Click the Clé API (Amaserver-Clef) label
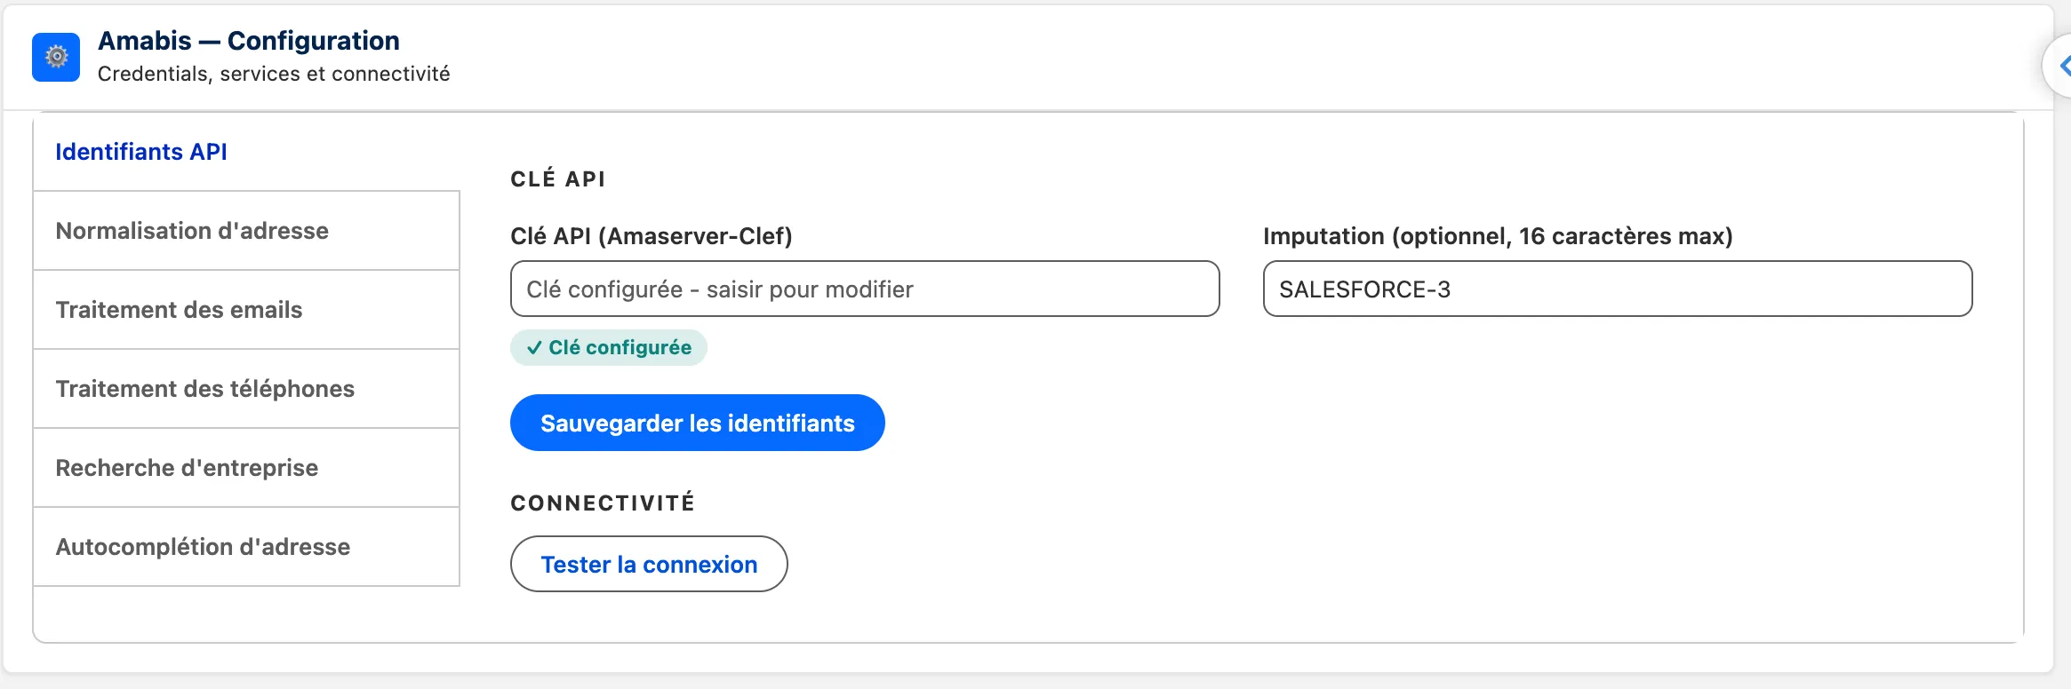 tap(652, 236)
